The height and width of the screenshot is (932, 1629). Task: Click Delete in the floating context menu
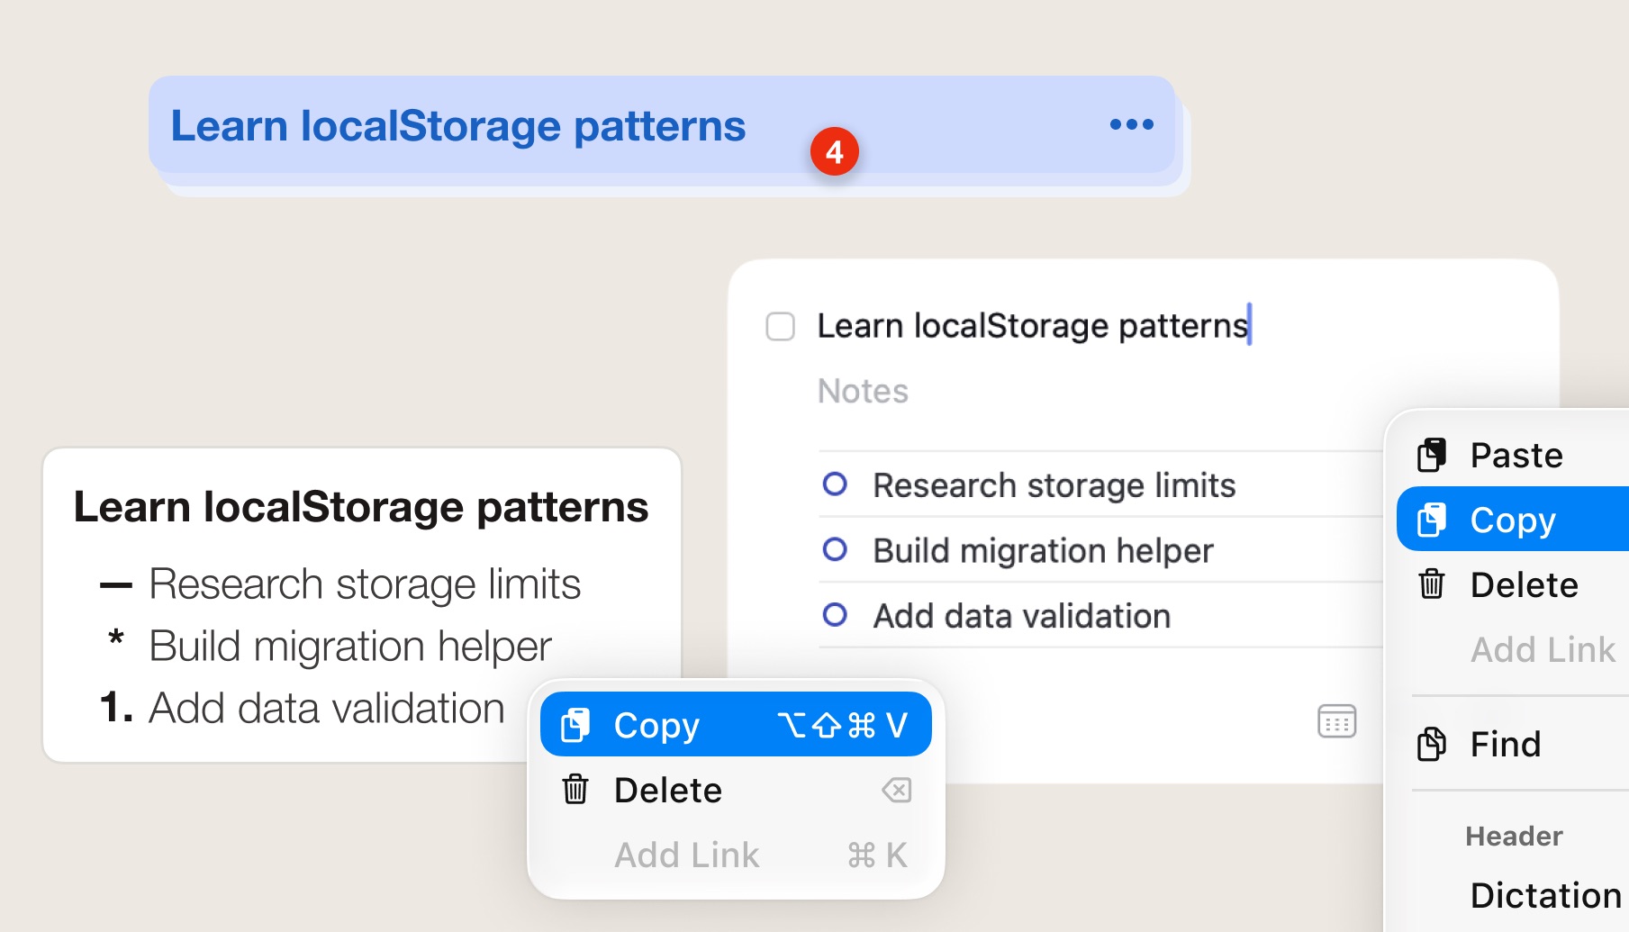667,790
